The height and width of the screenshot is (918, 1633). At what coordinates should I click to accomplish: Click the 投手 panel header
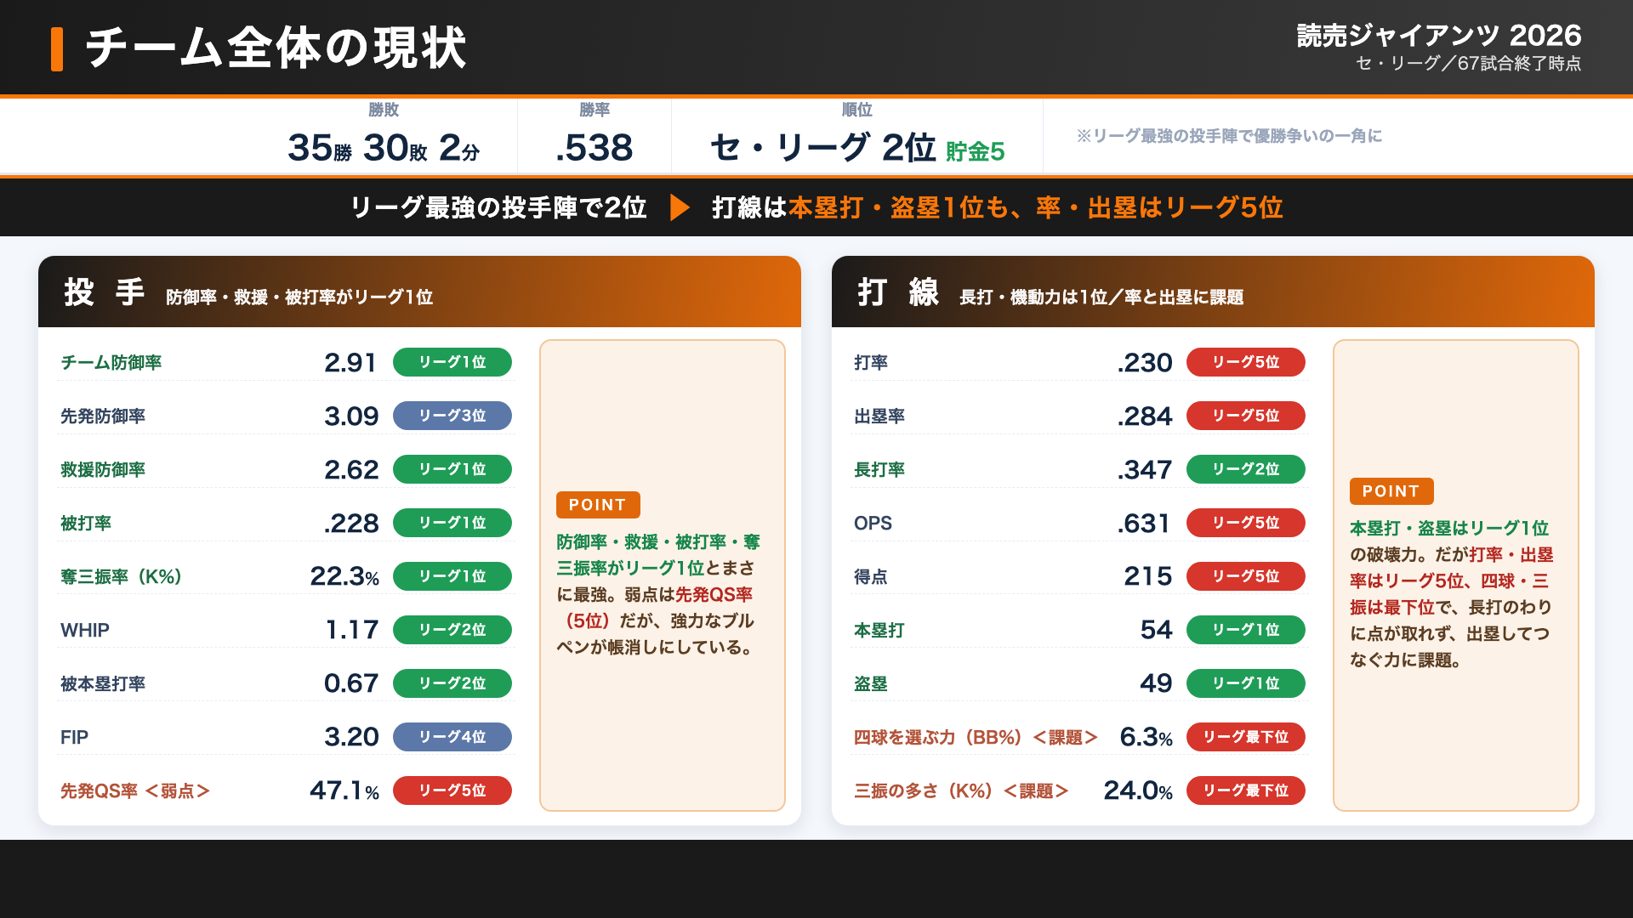(419, 292)
